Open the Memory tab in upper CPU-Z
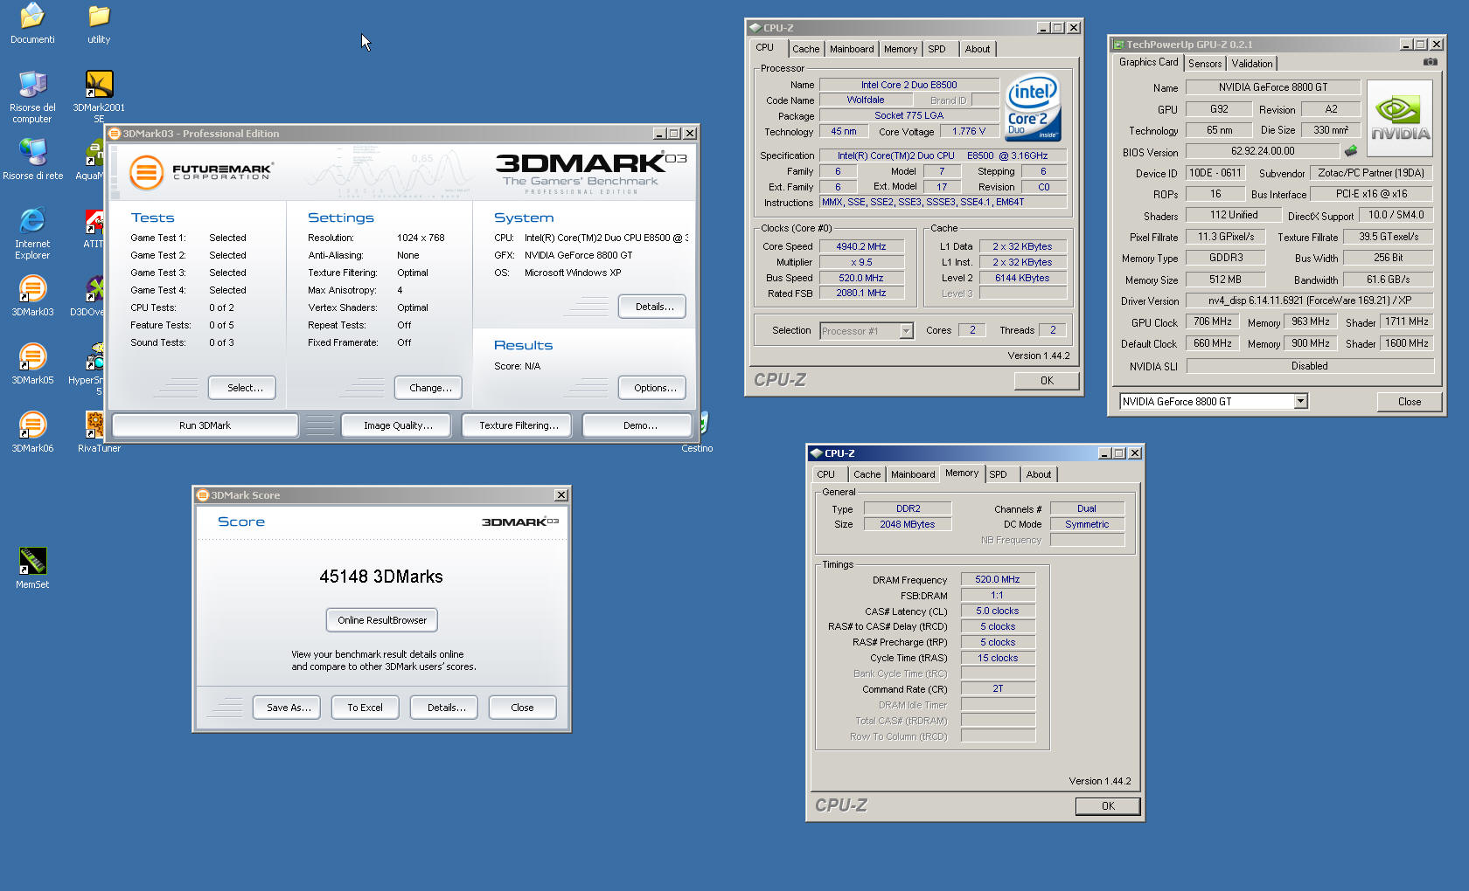Image resolution: width=1469 pixels, height=891 pixels. [901, 50]
